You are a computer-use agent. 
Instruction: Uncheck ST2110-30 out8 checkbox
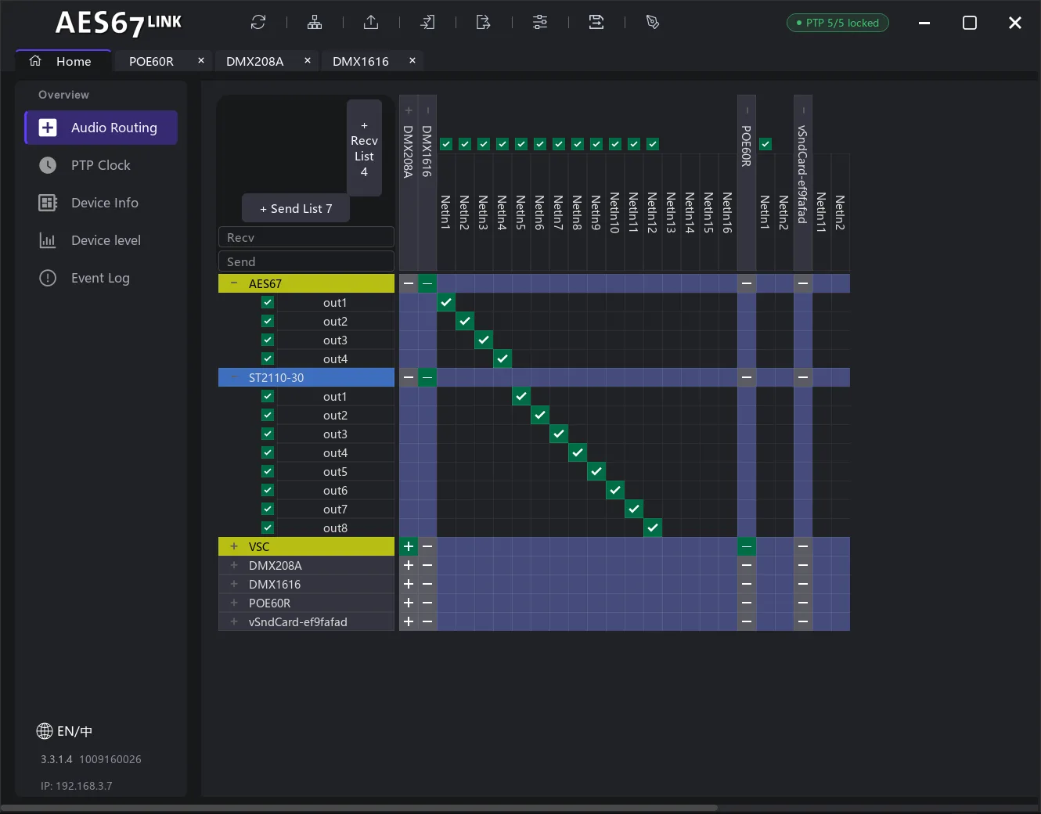coord(268,528)
